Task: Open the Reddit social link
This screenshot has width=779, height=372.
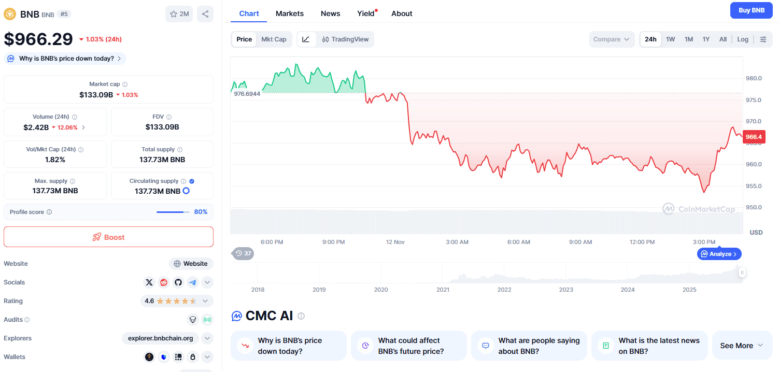Action: 164,282
